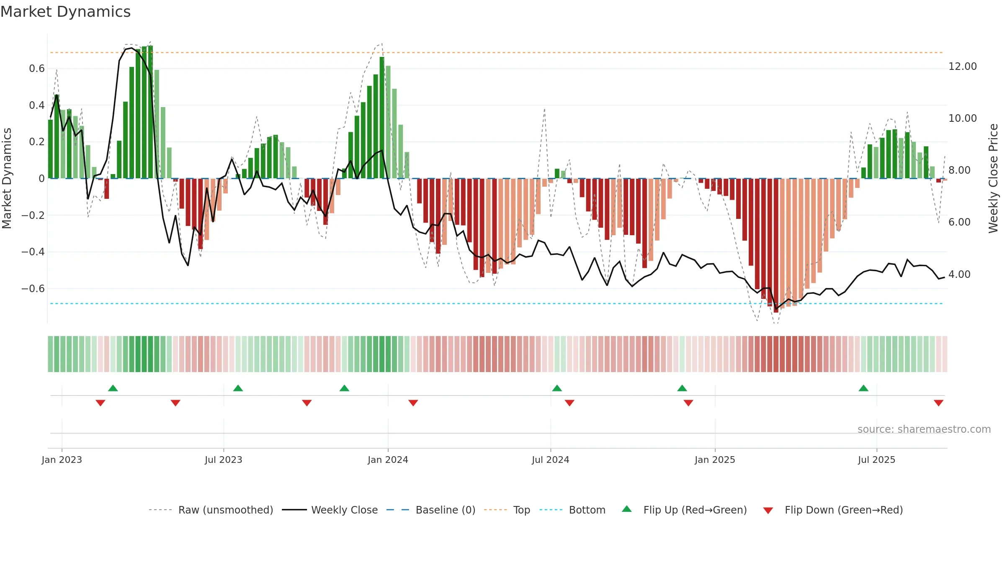
Task: Click the 12.00 price axis label
Action: tap(963, 67)
